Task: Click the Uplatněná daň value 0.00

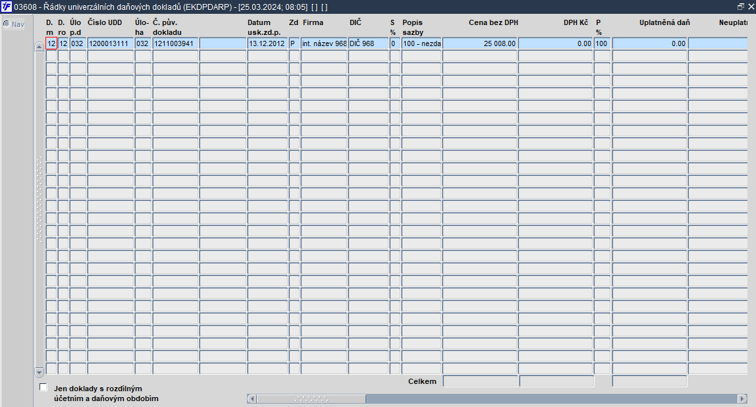Action: [x=649, y=43]
